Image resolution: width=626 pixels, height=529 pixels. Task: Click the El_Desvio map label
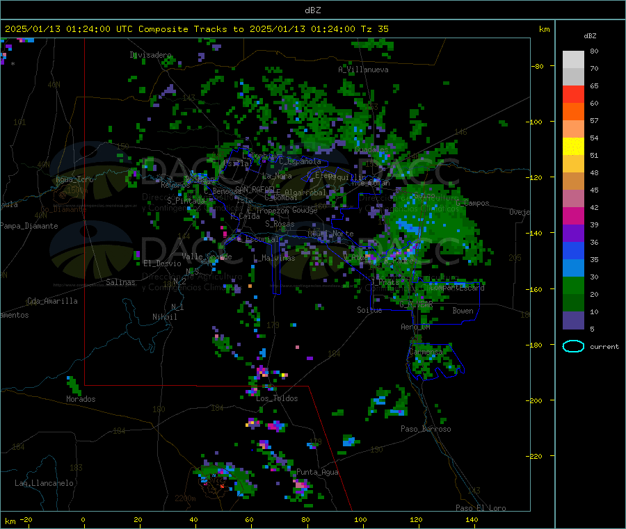click(x=163, y=263)
